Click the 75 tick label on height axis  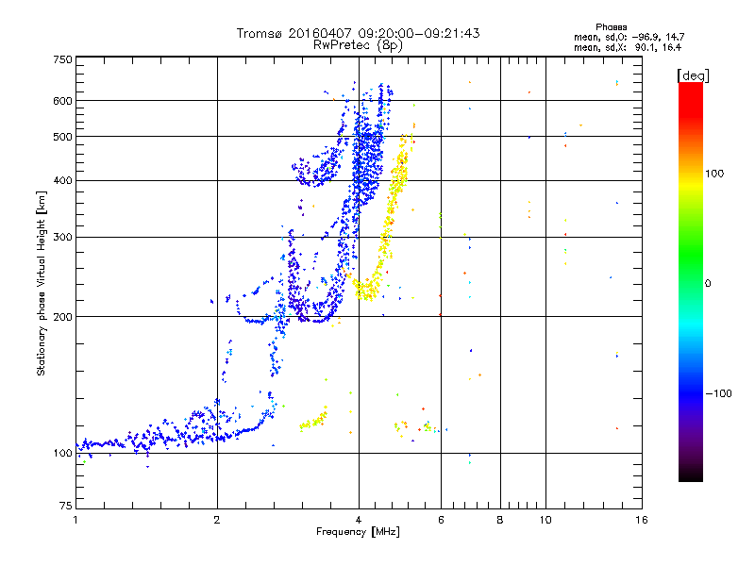66,506
